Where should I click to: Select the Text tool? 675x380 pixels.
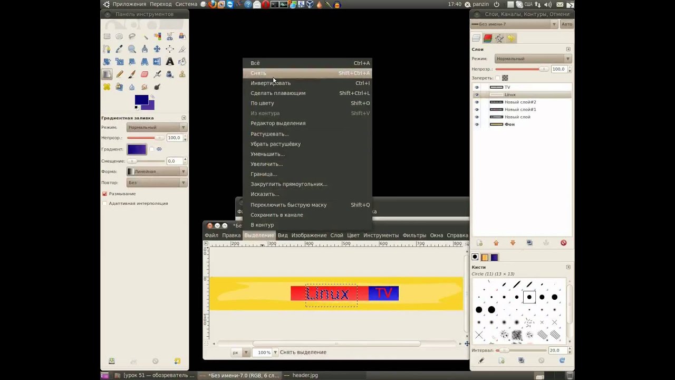[170, 62]
